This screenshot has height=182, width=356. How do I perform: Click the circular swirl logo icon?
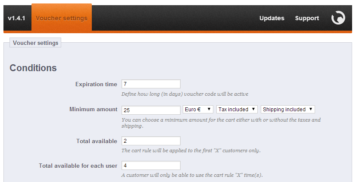click(x=338, y=18)
